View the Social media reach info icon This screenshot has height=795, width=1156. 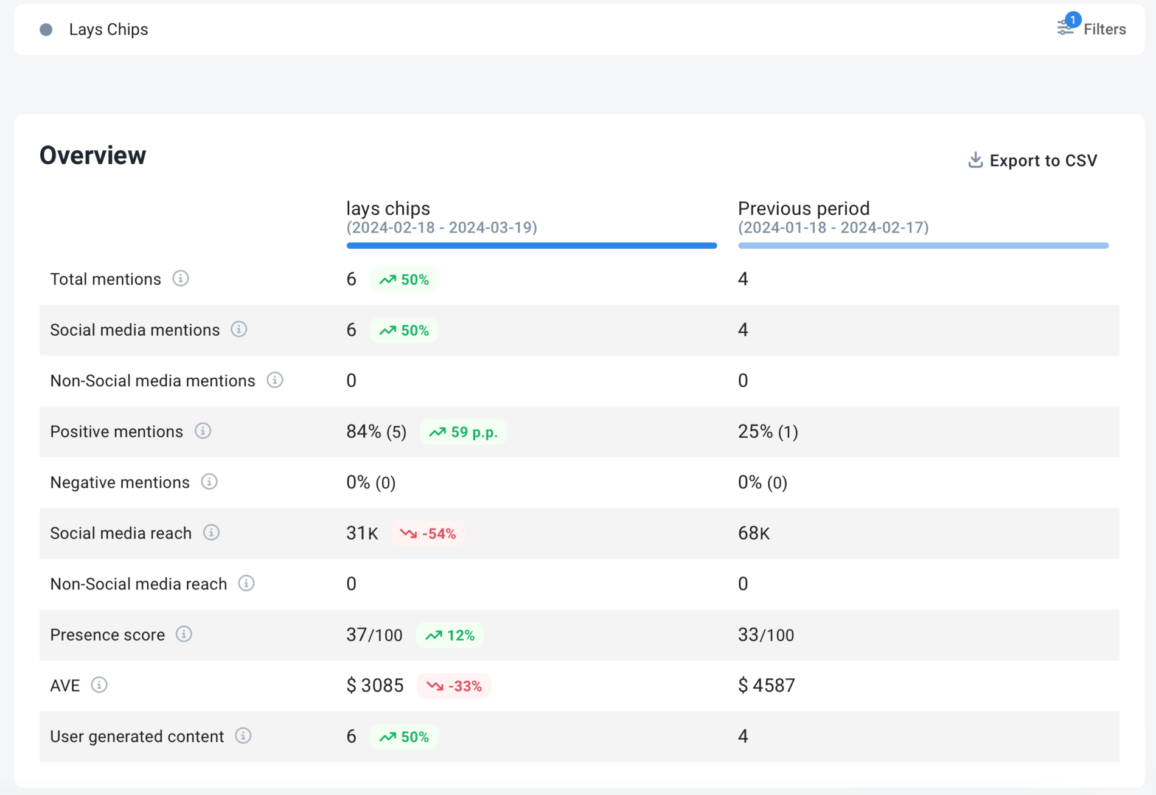[211, 533]
